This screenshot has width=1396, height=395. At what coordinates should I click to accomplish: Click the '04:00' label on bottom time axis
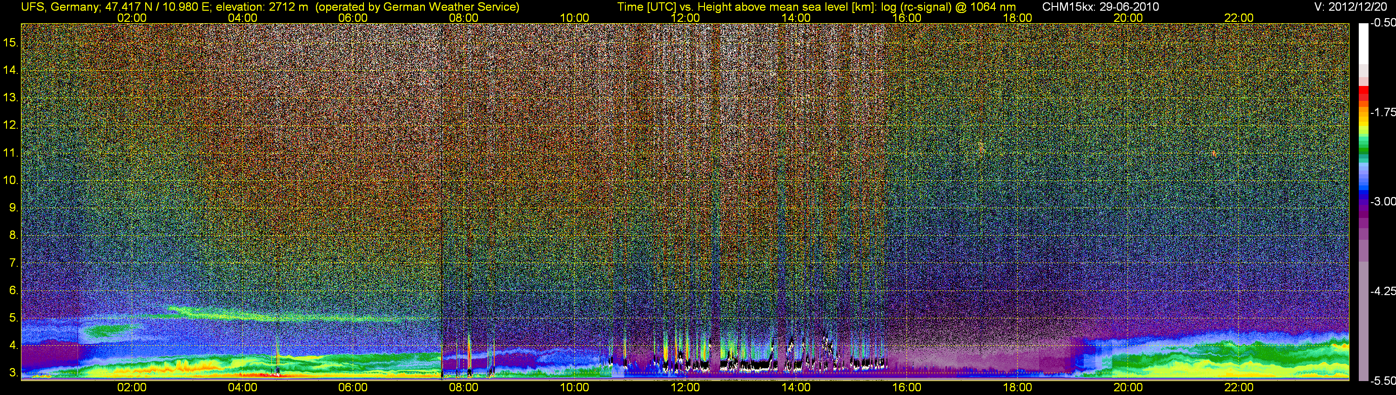click(242, 388)
